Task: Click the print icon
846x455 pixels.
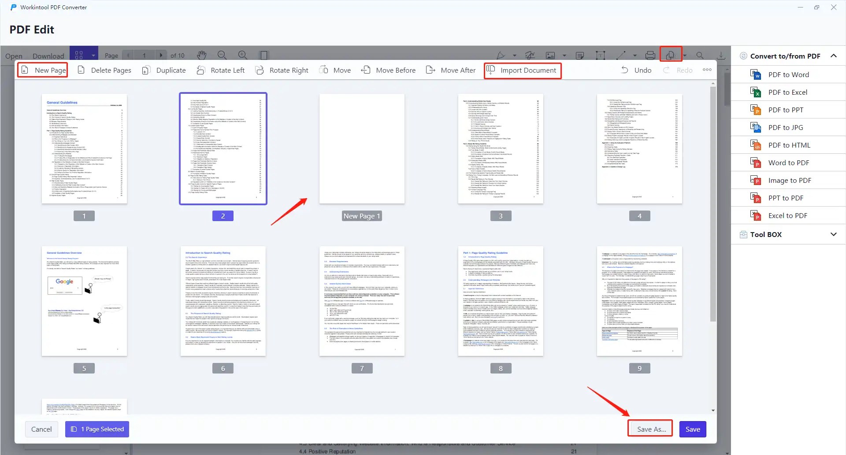Action: pos(650,55)
